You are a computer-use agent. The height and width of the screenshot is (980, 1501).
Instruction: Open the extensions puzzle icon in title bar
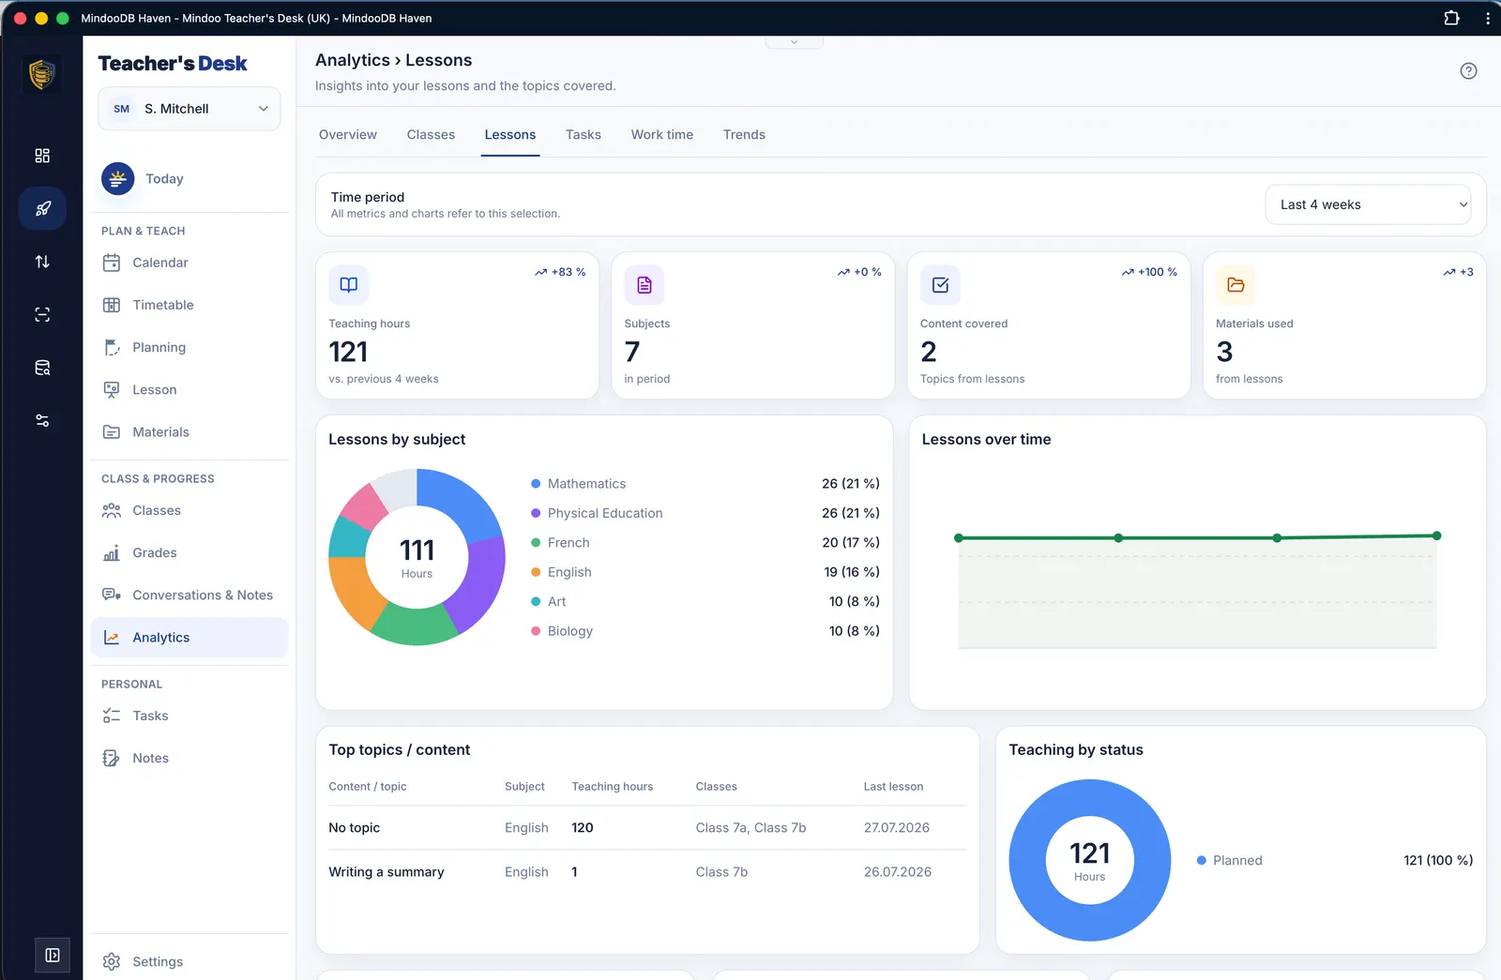1451,18
